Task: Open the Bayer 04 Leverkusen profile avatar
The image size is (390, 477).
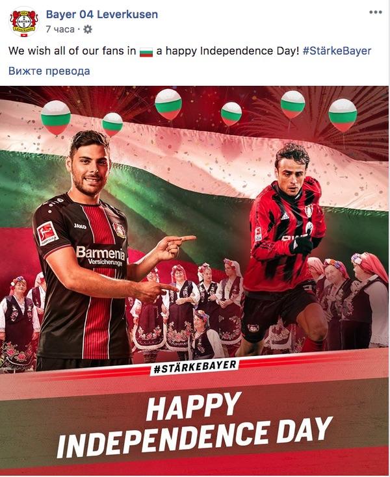Action: (x=24, y=22)
